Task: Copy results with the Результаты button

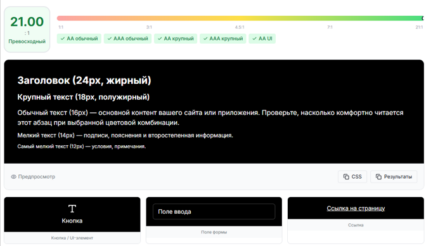Action: [x=394, y=177]
